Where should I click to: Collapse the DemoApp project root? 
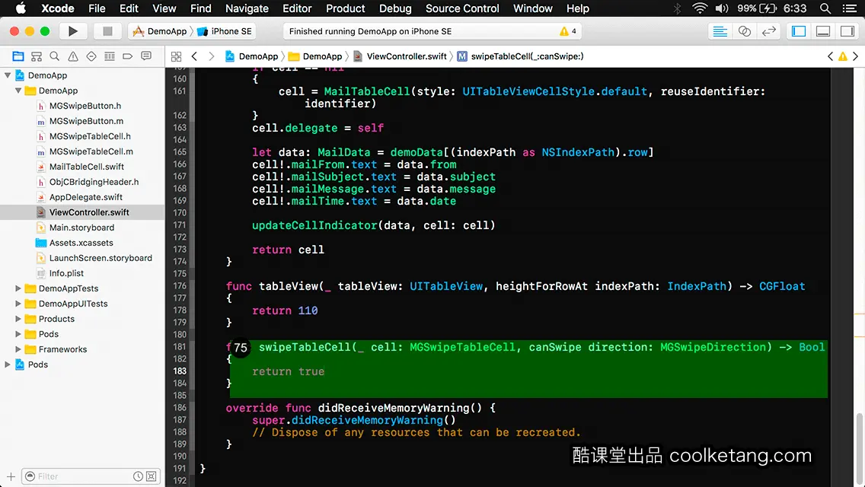pos(8,75)
